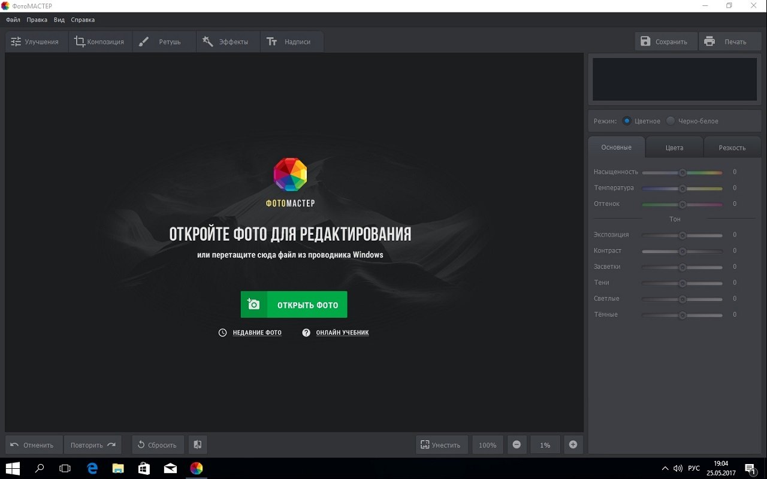The width and height of the screenshot is (767, 479).
Task: Switch to the Цвета tab
Action: (x=674, y=147)
